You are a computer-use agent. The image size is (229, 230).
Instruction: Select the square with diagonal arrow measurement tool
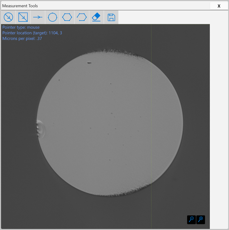pos(23,17)
